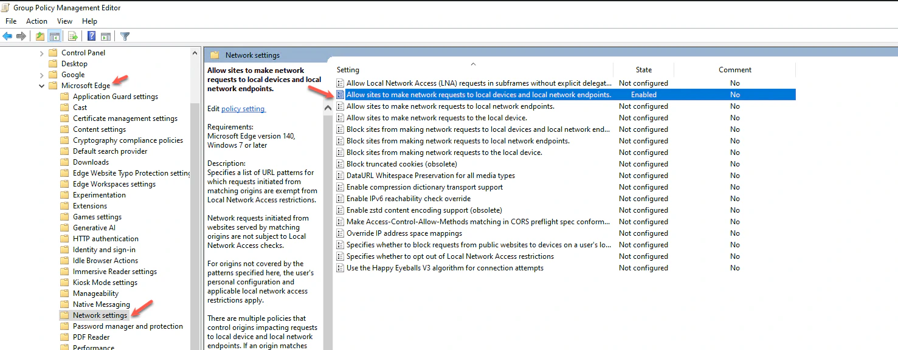Screen dimensions: 898x350
Task: Open the View menu
Action: (65, 21)
